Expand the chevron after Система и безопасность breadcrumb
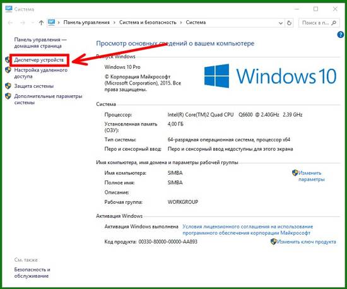This screenshot has height=289, width=347. 181,23
